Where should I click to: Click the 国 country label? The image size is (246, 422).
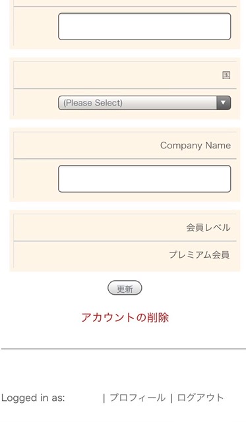click(226, 75)
